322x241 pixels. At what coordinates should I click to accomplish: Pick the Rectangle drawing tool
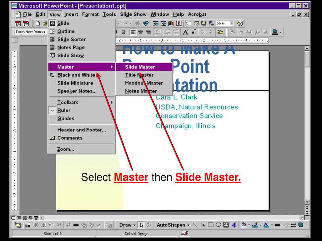click(x=210, y=225)
